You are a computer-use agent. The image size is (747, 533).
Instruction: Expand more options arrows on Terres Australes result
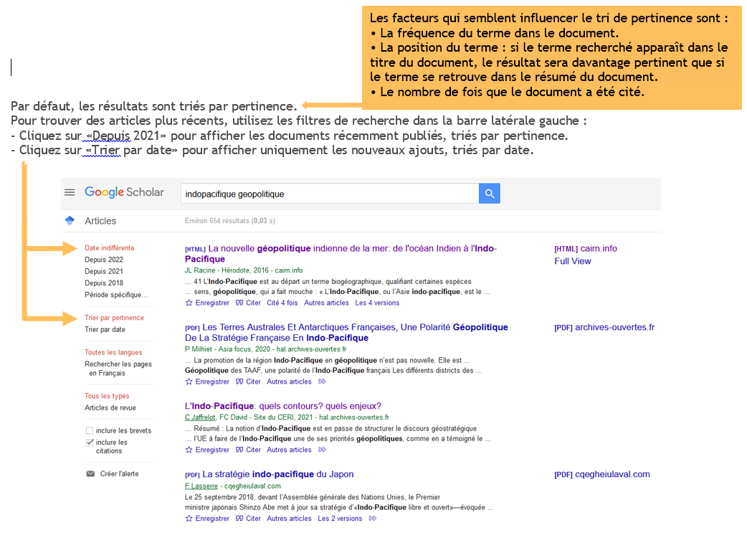322,382
